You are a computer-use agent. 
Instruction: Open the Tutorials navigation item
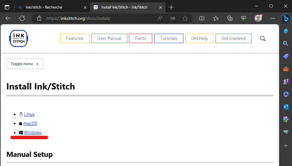coord(169,38)
